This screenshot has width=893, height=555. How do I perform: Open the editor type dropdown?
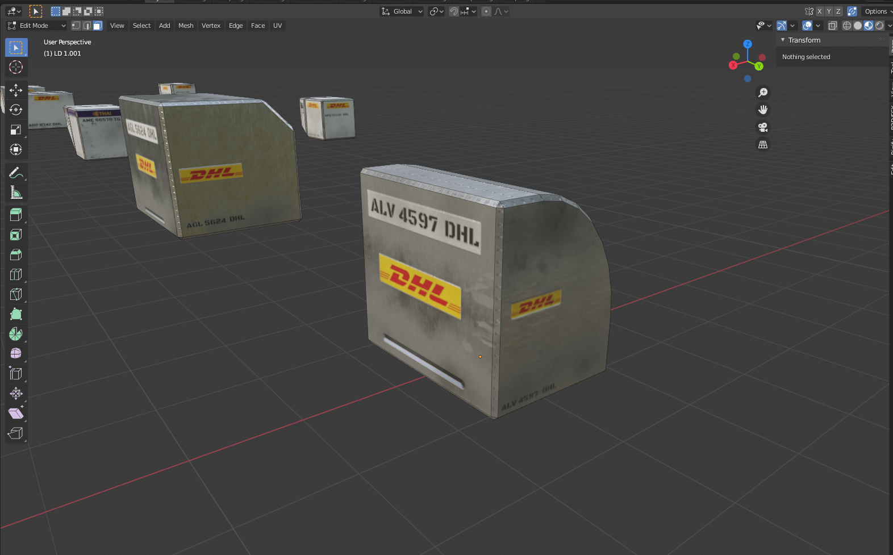(x=14, y=11)
